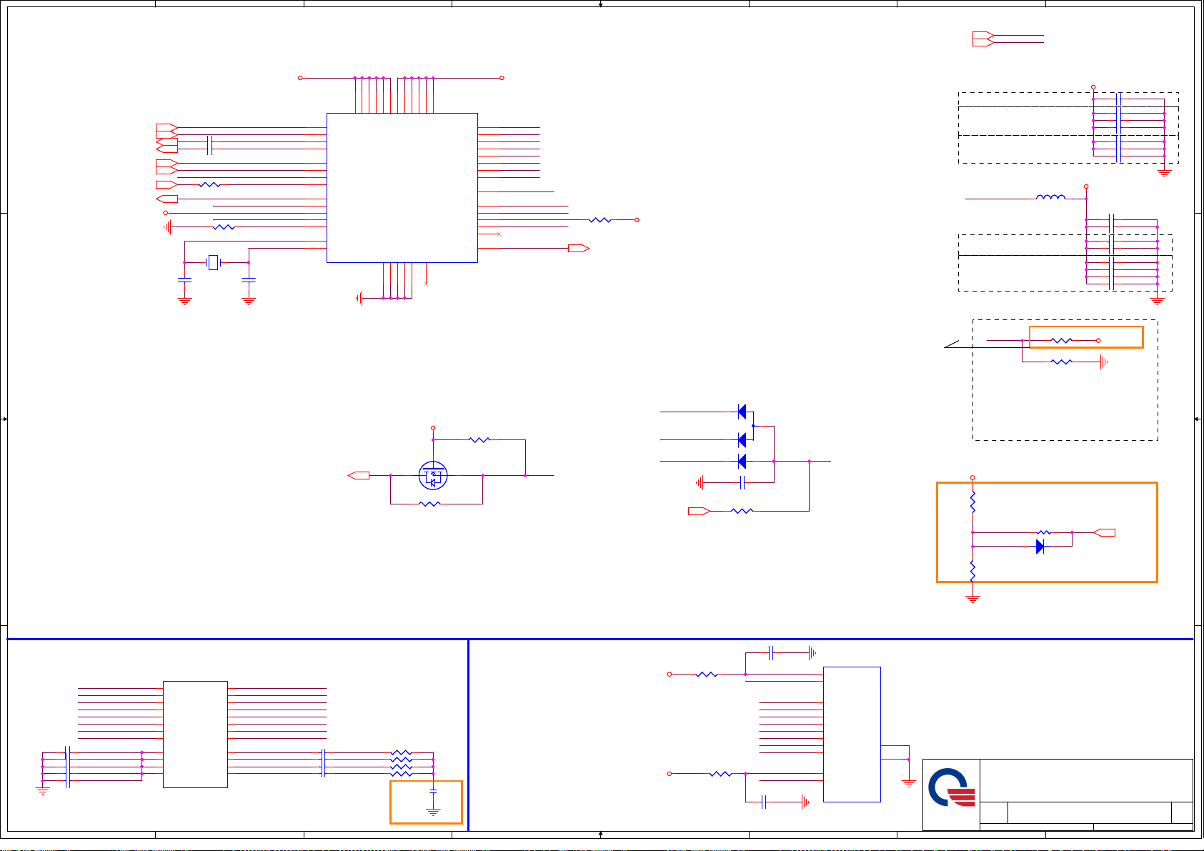Click the capacitor beneath the three diodes
Image resolution: width=1204 pixels, height=851 pixels.
[742, 483]
